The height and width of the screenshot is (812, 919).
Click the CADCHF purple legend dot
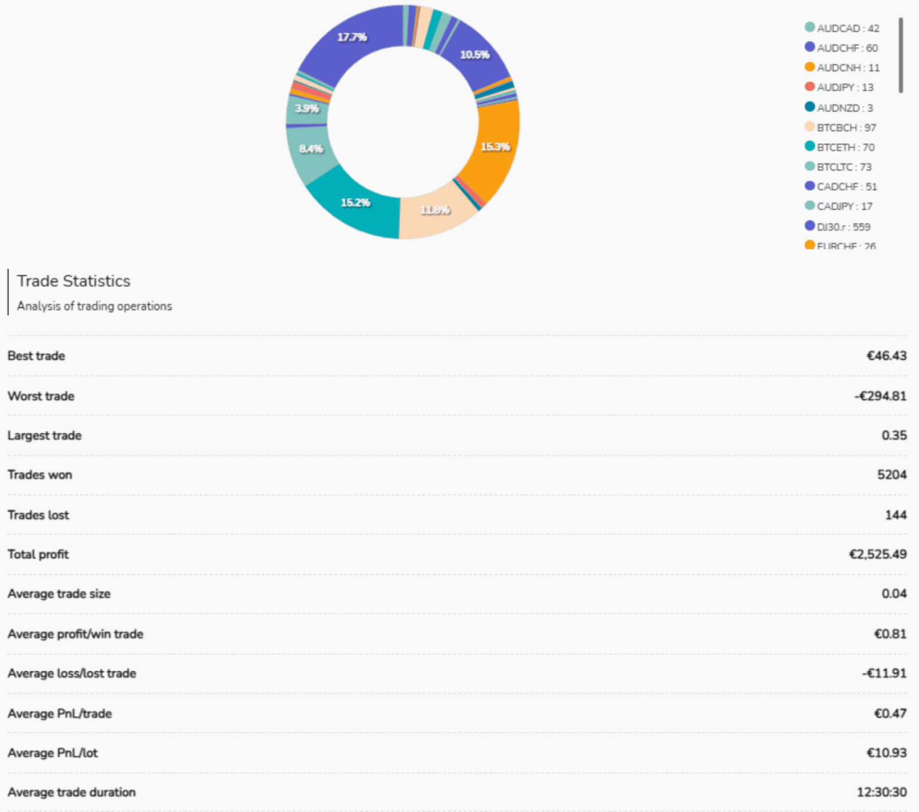(811, 186)
